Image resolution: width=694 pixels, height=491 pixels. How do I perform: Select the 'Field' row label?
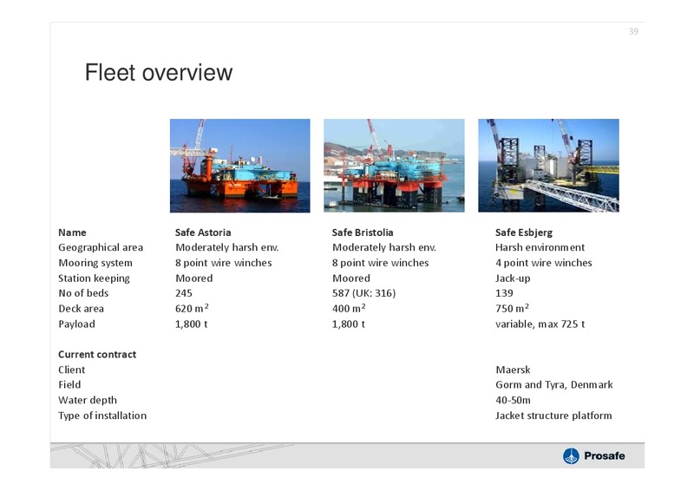click(69, 385)
